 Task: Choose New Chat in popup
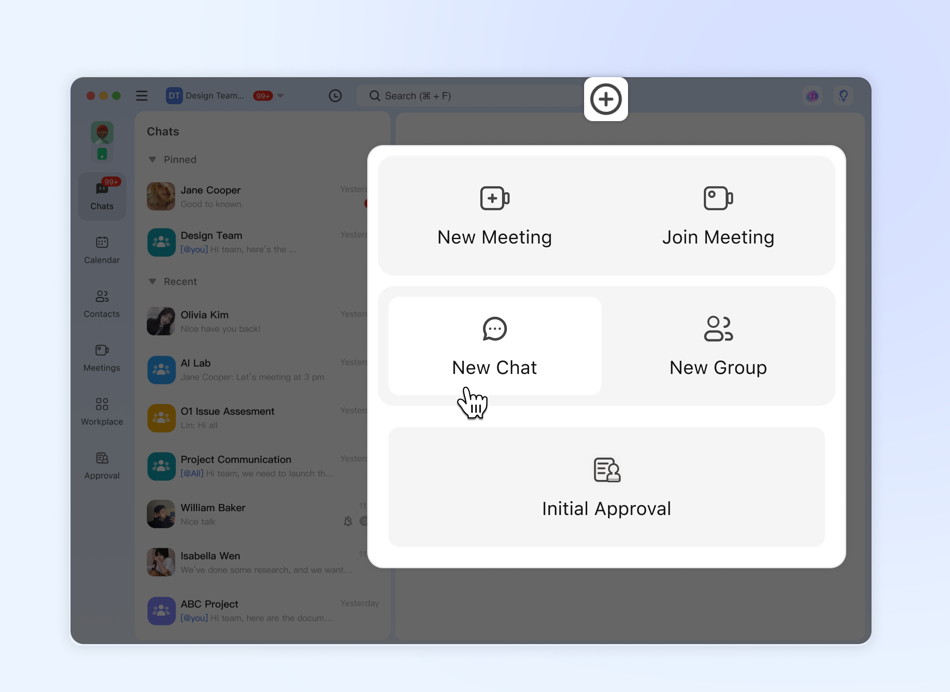pos(495,346)
